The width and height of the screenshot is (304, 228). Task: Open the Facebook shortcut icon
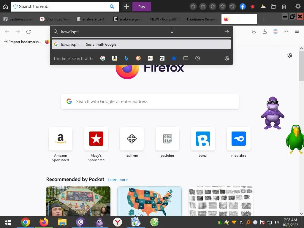[x=243, y=7]
